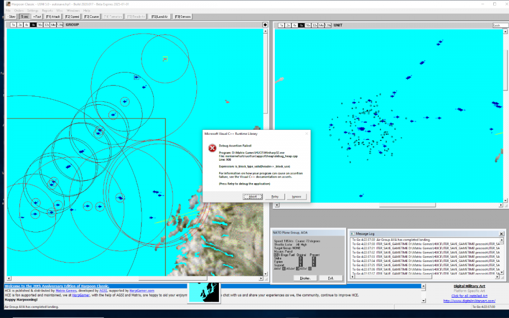Click the Lock field in the Unit window
Image resolution: width=509 pixels, height=318 pixels.
click(x=500, y=25)
